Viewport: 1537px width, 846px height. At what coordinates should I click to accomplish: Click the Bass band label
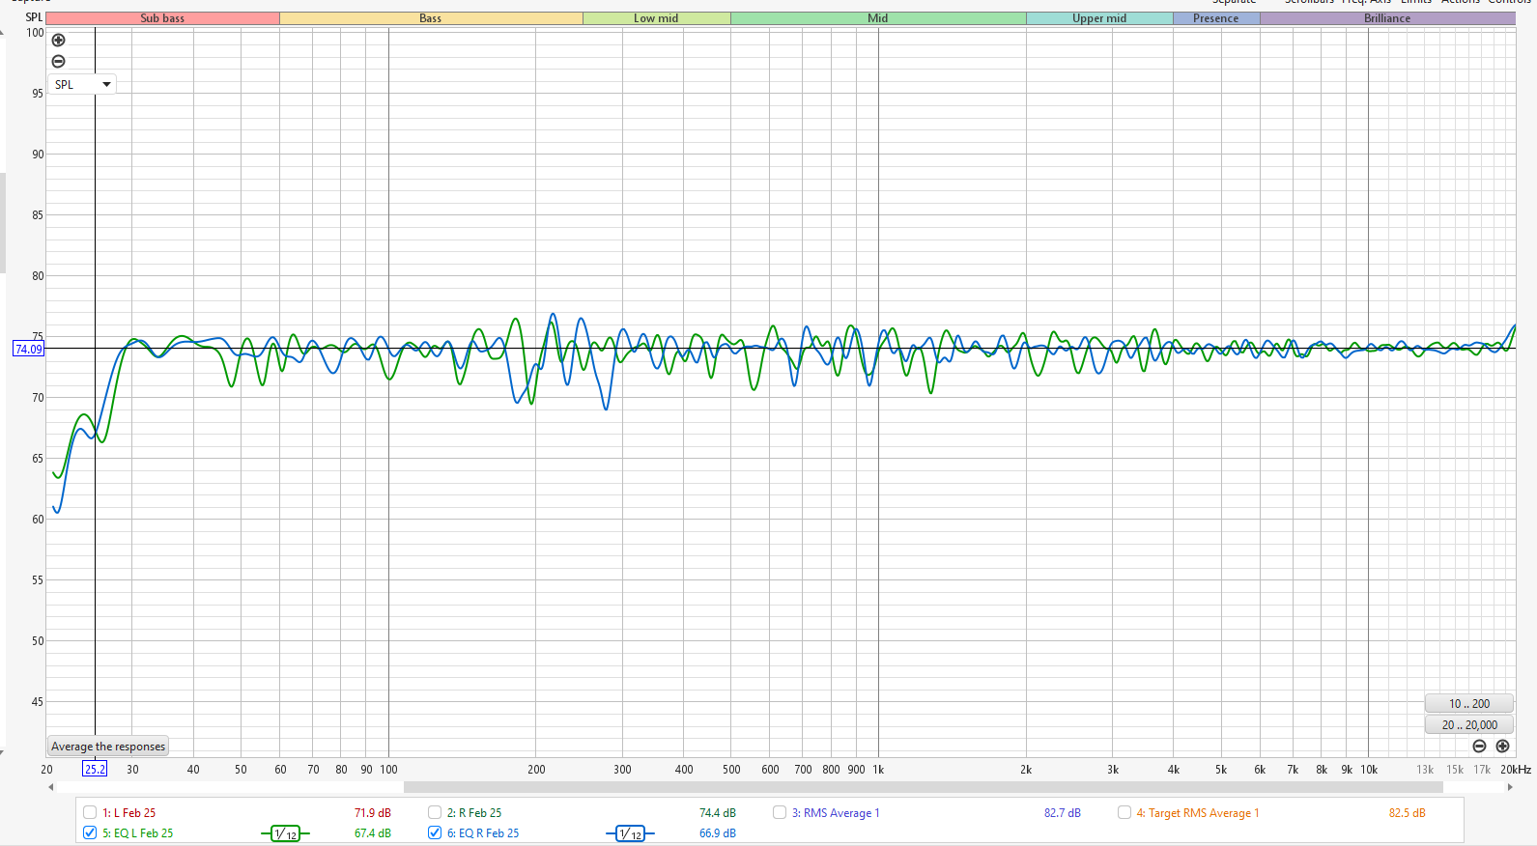click(x=431, y=18)
